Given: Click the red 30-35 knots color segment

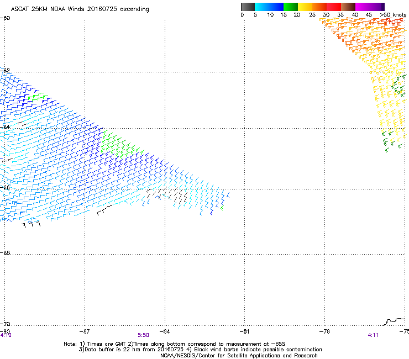Looking at the screenshot, I should 334,7.
